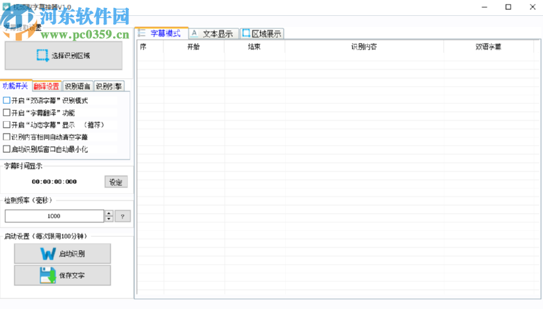Viewport: 543px width, 309px height.
Task: Click the list icon on 字幕模式 tab
Action: (142, 33)
